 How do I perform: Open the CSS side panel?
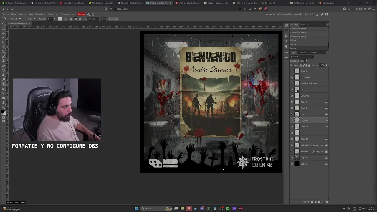pos(286,52)
